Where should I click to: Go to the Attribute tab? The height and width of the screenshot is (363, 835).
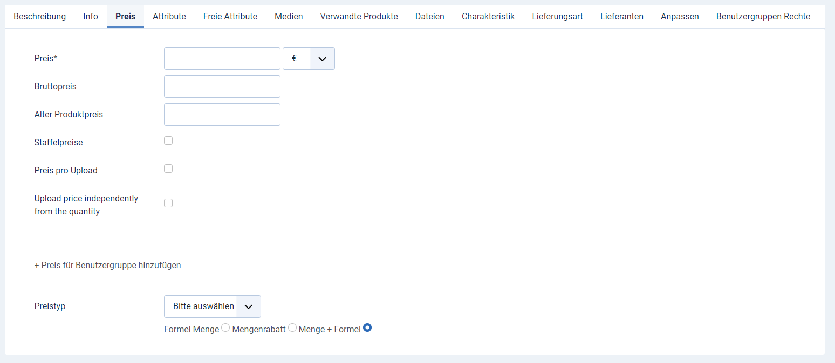click(169, 16)
